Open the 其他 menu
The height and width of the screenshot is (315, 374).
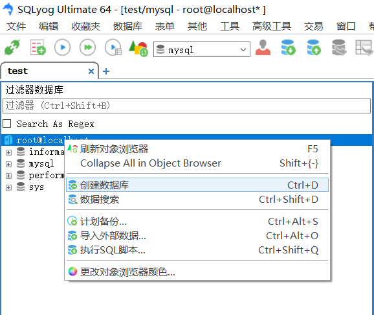(x=197, y=26)
